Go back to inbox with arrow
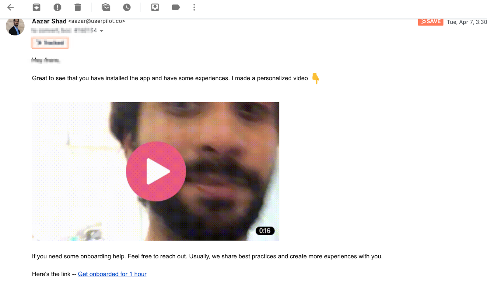 (x=11, y=7)
